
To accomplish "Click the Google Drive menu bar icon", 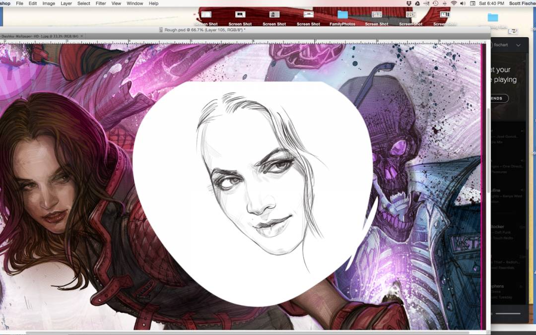I will (417, 3).
